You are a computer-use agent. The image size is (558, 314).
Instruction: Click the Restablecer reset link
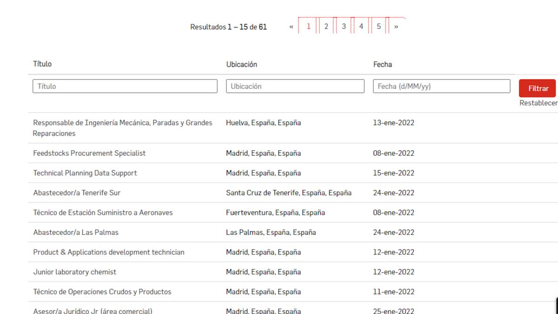point(538,103)
